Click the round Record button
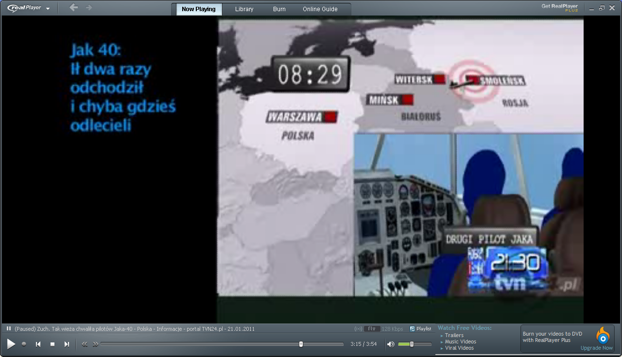Image resolution: width=622 pixels, height=357 pixels. coord(24,344)
